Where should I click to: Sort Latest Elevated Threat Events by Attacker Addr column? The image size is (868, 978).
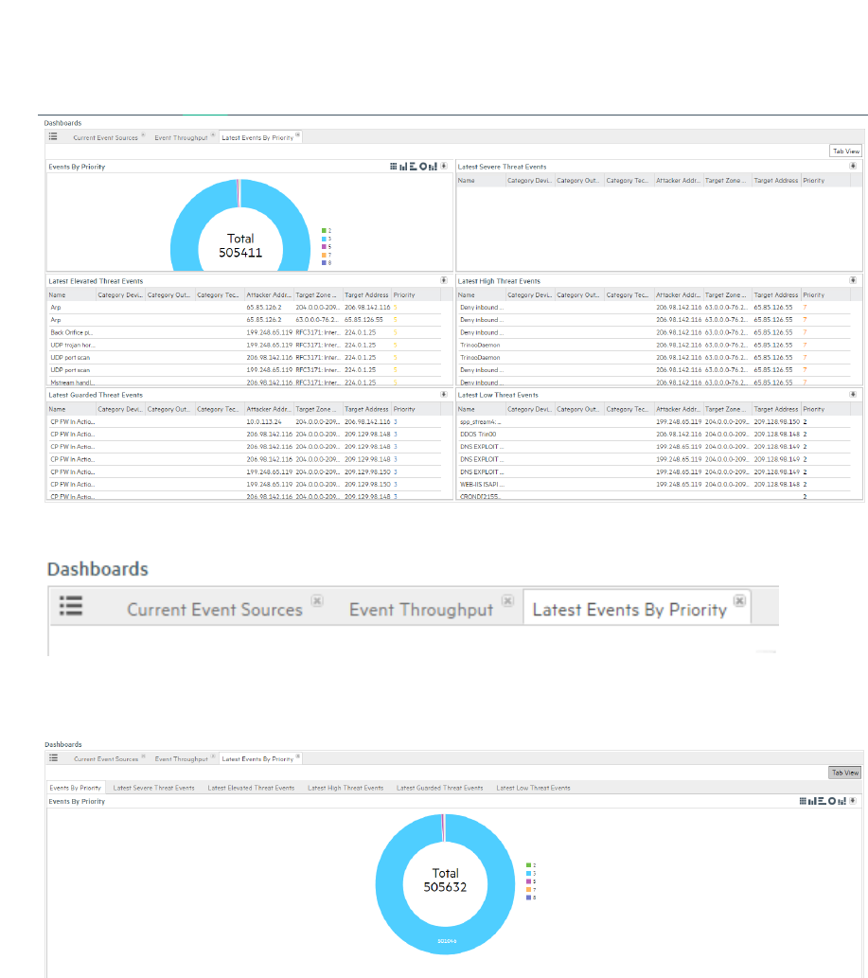point(268,295)
